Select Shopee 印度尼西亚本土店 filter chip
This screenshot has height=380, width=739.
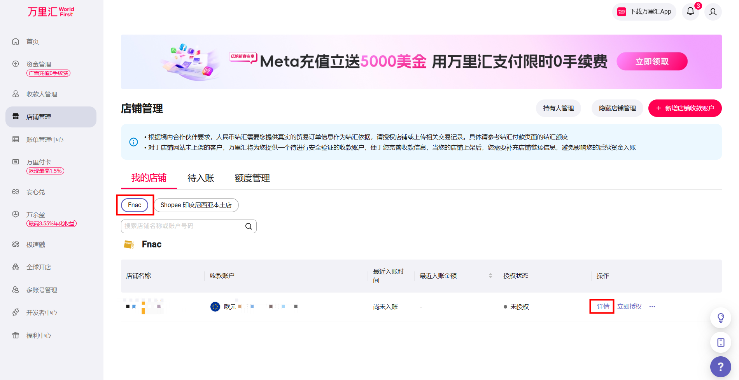(196, 205)
